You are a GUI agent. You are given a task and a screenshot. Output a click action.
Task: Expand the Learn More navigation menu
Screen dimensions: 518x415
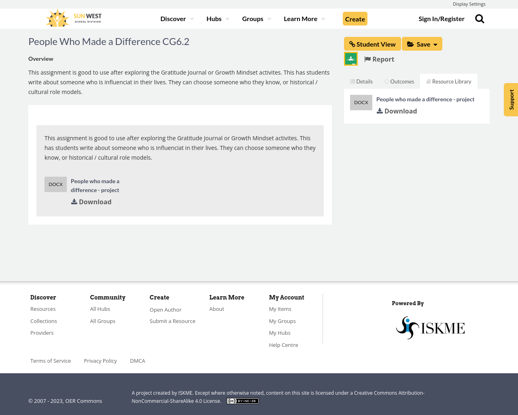[x=304, y=19]
